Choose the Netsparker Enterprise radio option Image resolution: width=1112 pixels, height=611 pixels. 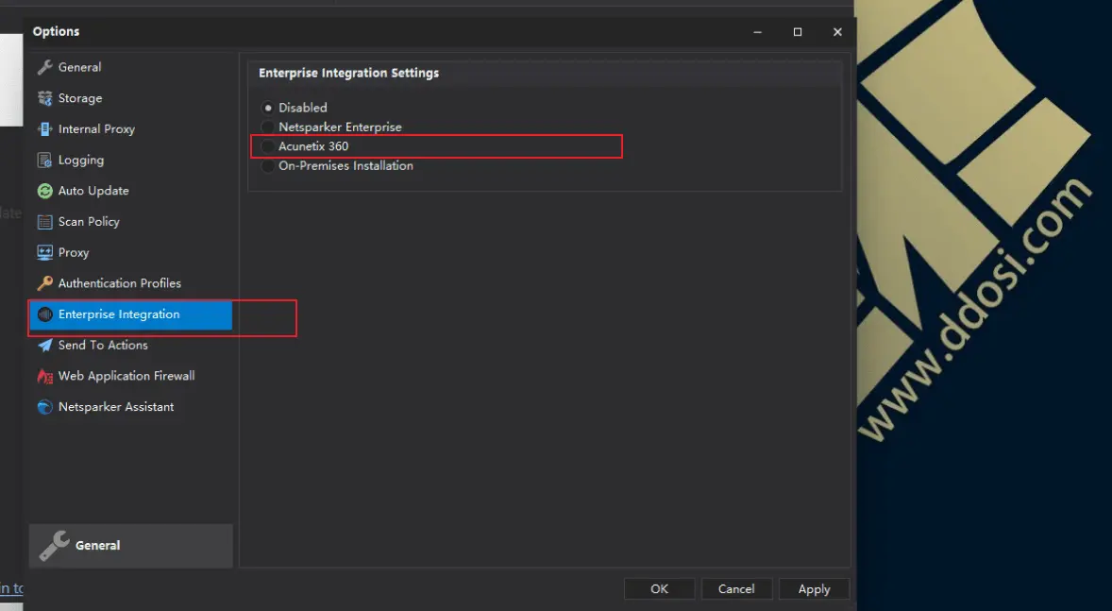pyautogui.click(x=268, y=127)
